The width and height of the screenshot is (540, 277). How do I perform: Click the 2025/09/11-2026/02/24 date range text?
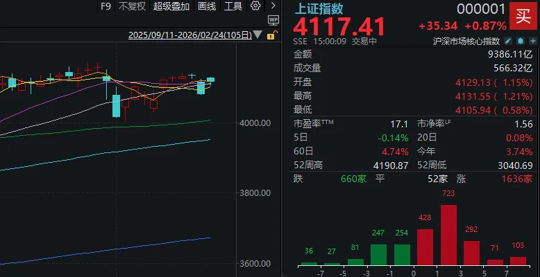(189, 35)
